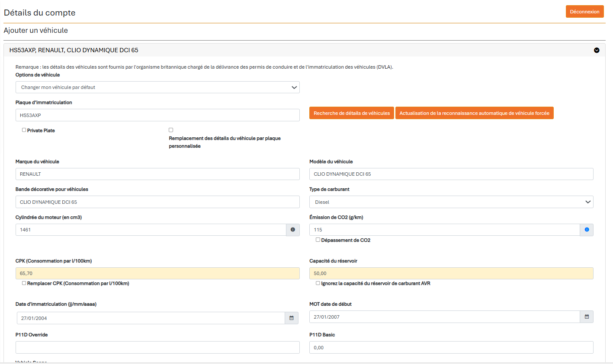The height and width of the screenshot is (364, 613).
Task: Select the Bande décorative pour véhicules field
Action: pyautogui.click(x=157, y=202)
